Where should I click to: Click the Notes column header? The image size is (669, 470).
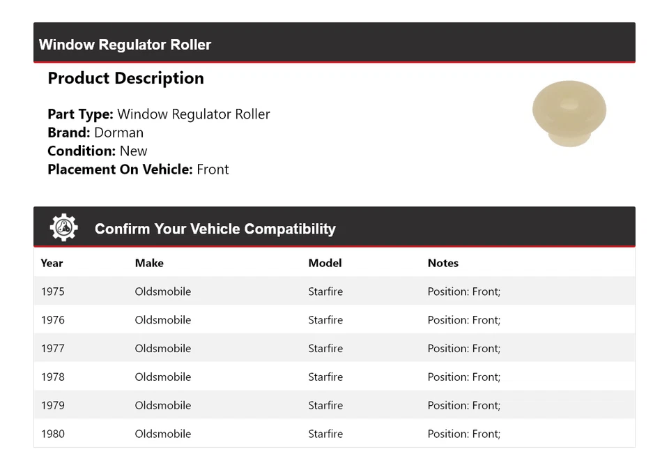pos(443,263)
